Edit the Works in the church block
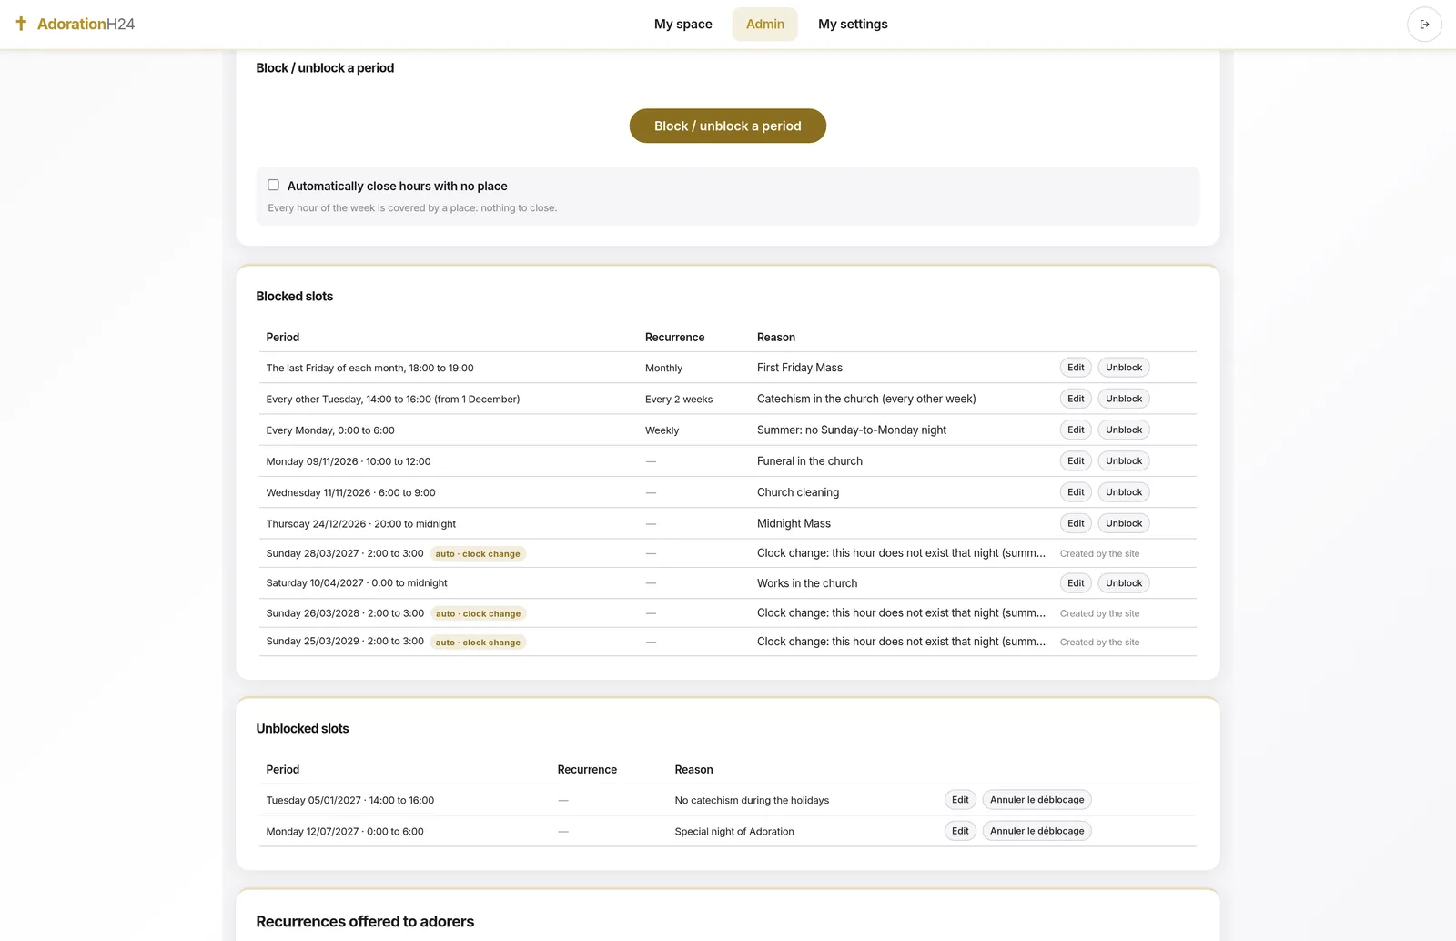This screenshot has height=941, width=1456. coord(1076,583)
